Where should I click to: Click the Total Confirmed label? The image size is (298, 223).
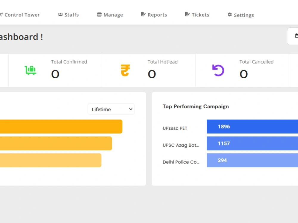pyautogui.click(x=69, y=62)
